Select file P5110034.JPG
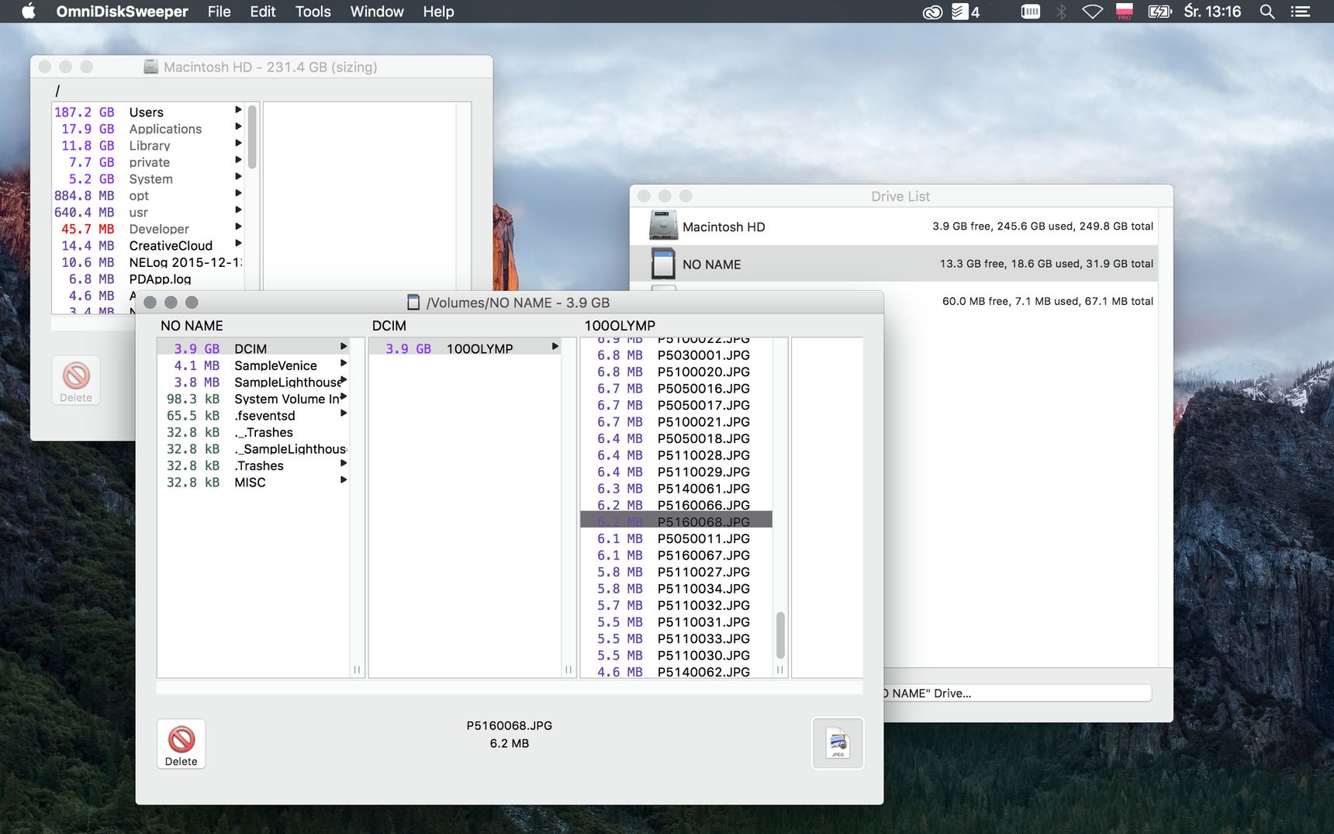 (x=676, y=589)
